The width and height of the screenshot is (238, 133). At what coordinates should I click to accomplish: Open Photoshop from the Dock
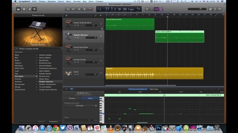(x=158, y=128)
